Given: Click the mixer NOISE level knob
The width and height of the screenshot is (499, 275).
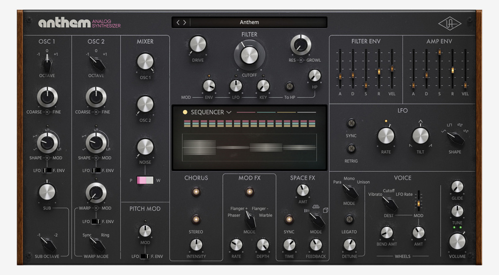Looking at the screenshot, I should [145, 147].
